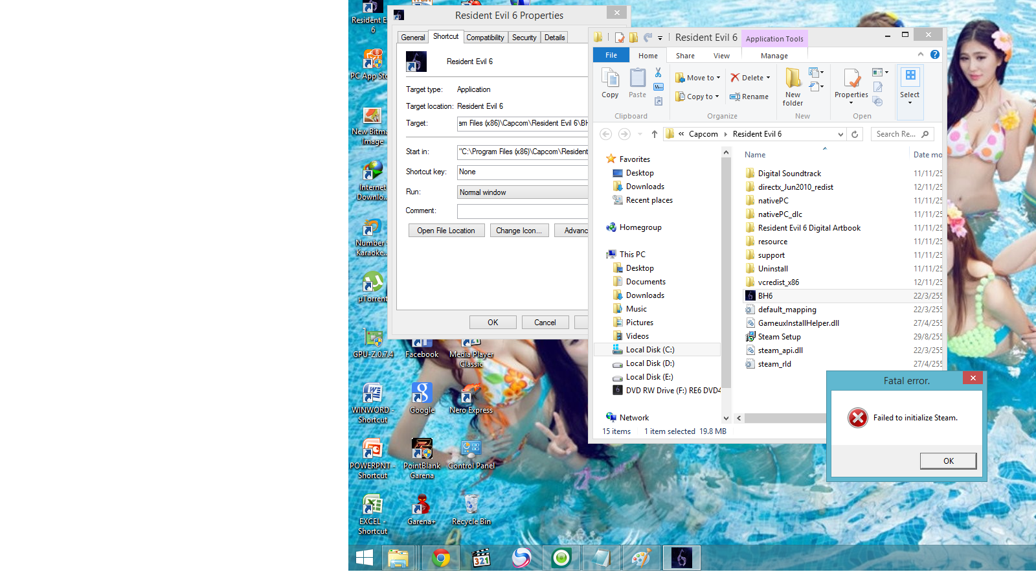Image resolution: width=1036 pixels, height=583 pixels.
Task: Click the Rename button in Organize
Action: point(749,97)
